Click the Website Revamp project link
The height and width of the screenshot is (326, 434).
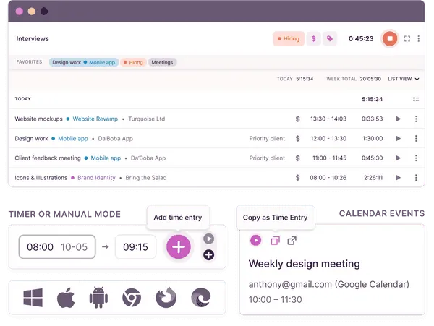pos(95,119)
